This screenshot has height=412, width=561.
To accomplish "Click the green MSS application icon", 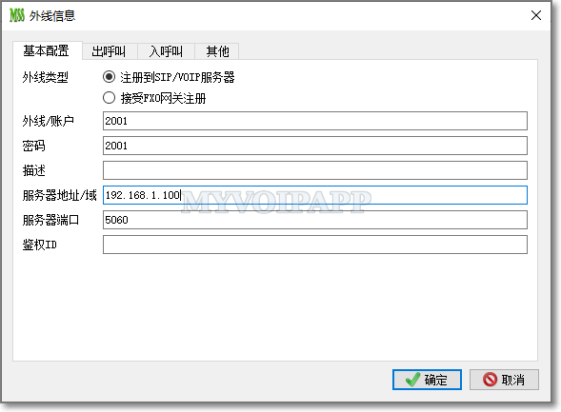I will 17,15.
